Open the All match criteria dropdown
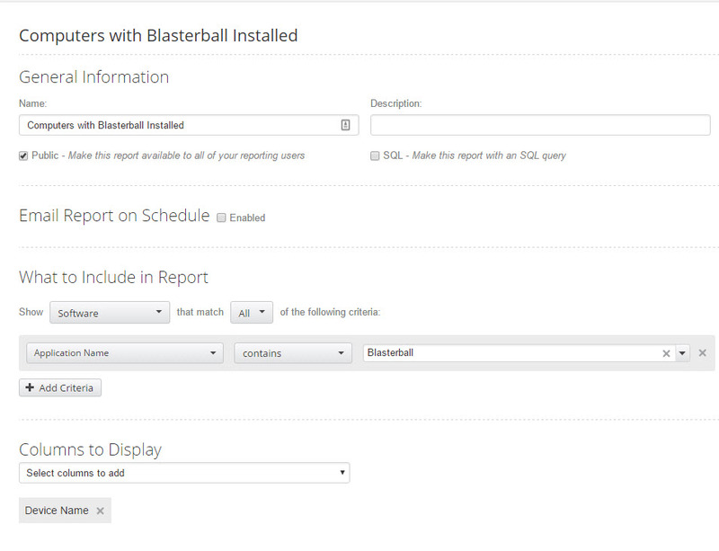This screenshot has height=551, width=719. coord(252,312)
